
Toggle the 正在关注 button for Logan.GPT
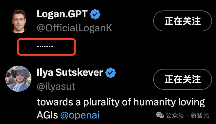click(x=183, y=21)
